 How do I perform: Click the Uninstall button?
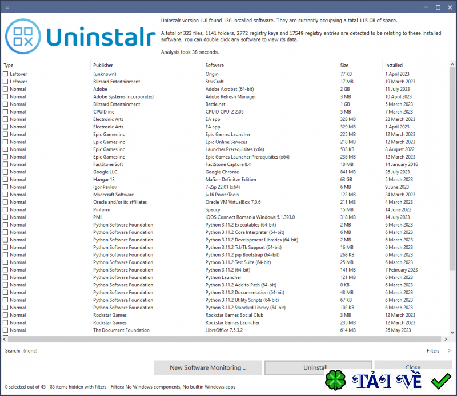318,368
